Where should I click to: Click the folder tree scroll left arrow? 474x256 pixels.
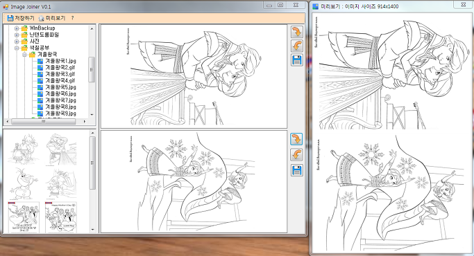click(x=8, y=121)
